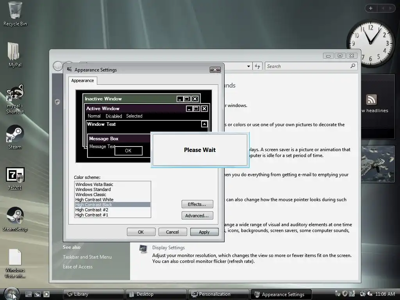Click Show Desktop quick launch icon

[x=29, y=294]
